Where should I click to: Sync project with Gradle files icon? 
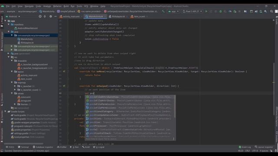point(256,11)
